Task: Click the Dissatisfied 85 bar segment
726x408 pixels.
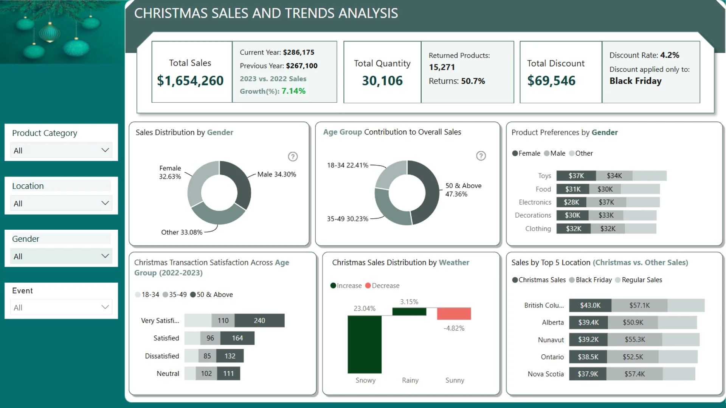Action: (207, 356)
